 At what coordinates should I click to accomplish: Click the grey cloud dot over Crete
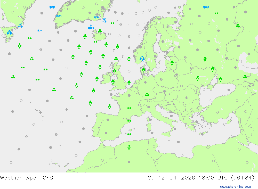pyautogui.click(x=202, y=134)
